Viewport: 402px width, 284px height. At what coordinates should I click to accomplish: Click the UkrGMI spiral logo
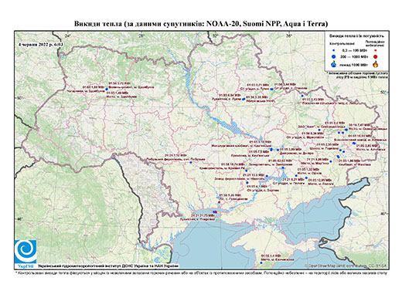(x=26, y=252)
